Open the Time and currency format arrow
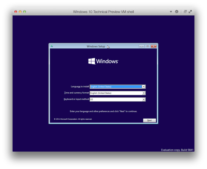The height and width of the screenshot is (169, 207). pyautogui.click(x=144, y=93)
